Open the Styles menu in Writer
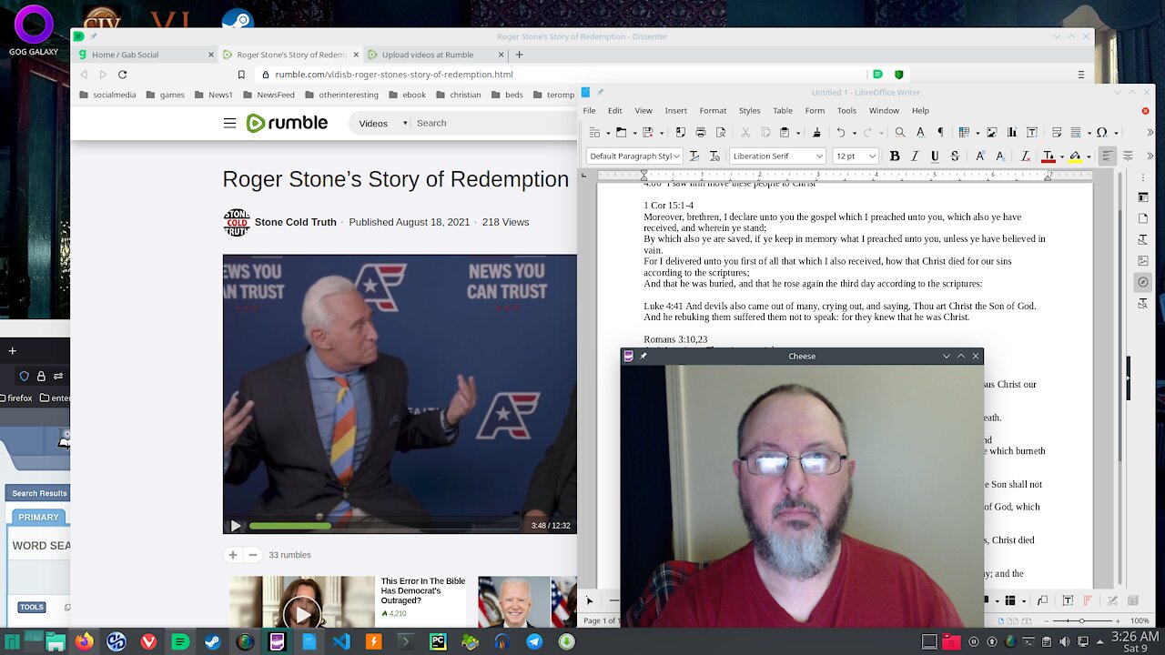 [749, 111]
